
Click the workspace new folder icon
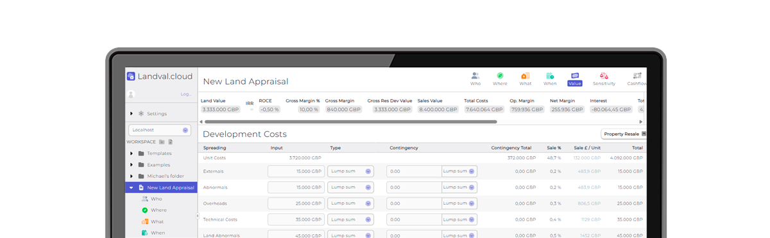pos(162,141)
